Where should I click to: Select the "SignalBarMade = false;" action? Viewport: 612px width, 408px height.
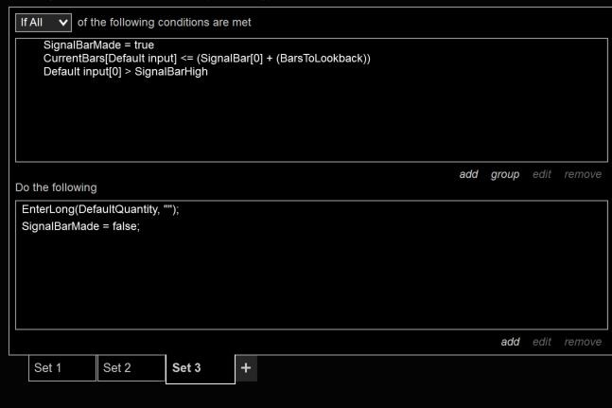click(80, 226)
